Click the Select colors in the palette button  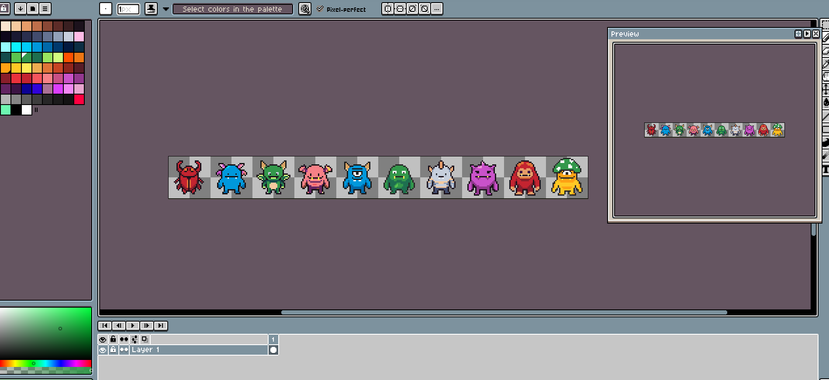232,9
